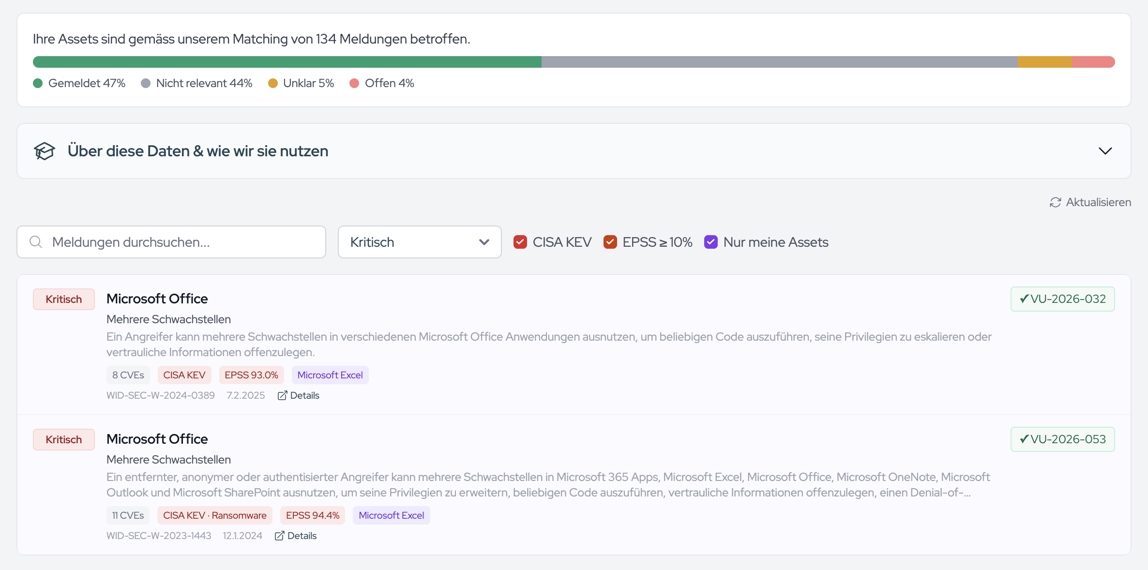The image size is (1148, 570).
Task: Click the refresh arrows icon
Action: pos(1056,202)
